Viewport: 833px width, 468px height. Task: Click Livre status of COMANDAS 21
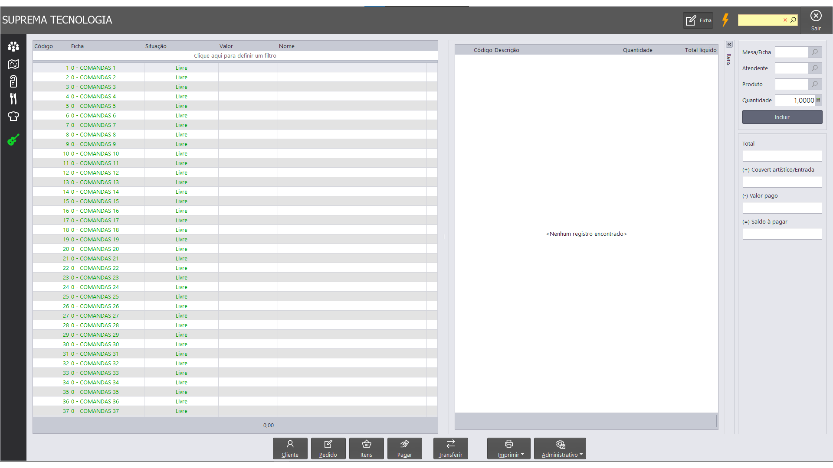181,258
